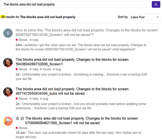Open avatar of 487747355043​4304_subs post author
Screen dimensions: 162x139
[x=8, y=92]
